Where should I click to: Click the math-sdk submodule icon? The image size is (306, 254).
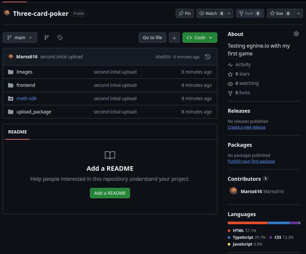(11, 98)
